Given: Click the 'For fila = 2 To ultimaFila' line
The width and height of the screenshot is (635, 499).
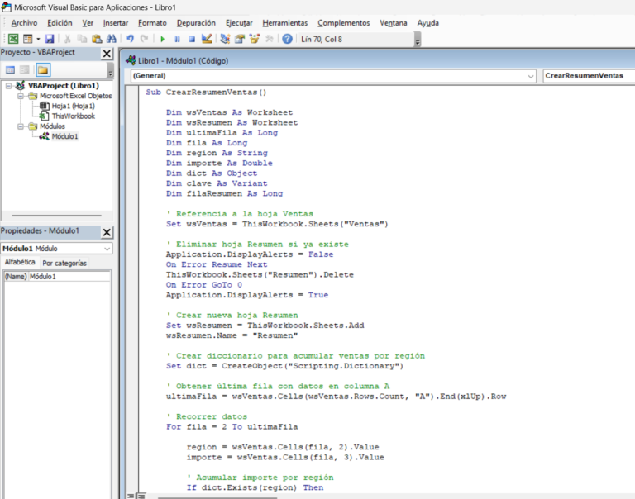Looking at the screenshot, I should click(232, 427).
